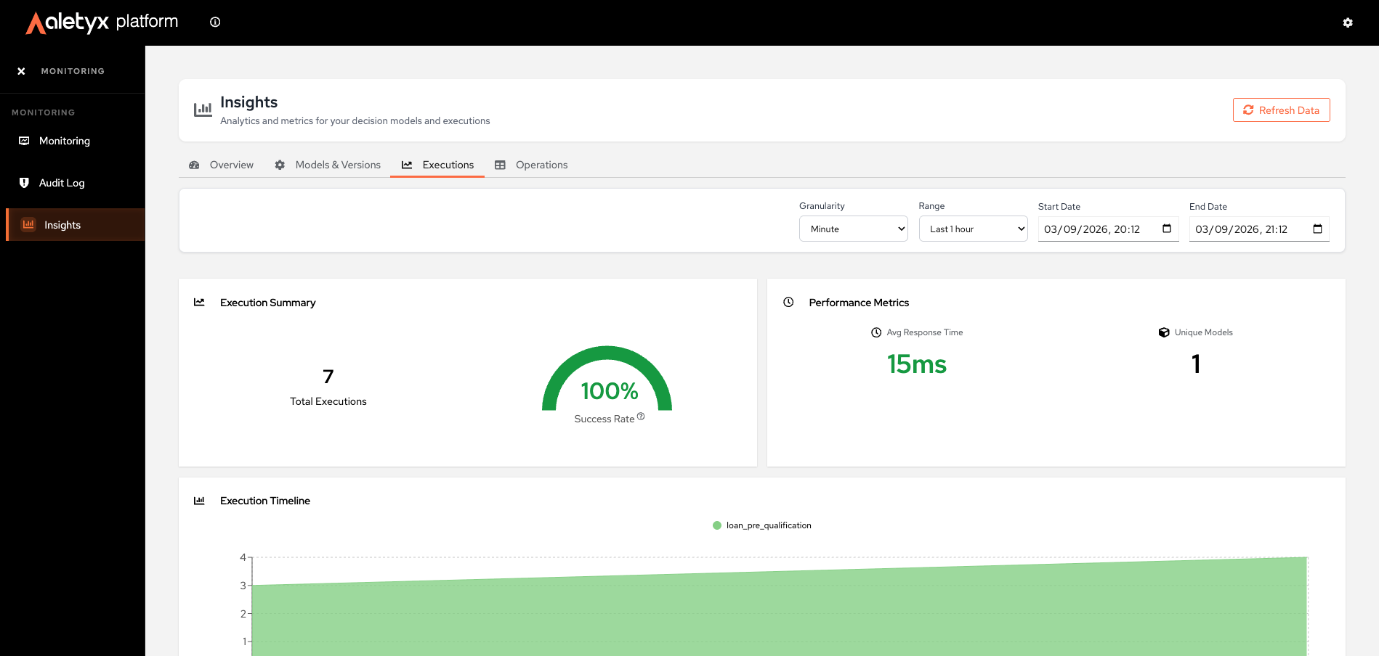Click the Execution Timeline bar chart icon
Image resolution: width=1379 pixels, height=656 pixels.
199,501
